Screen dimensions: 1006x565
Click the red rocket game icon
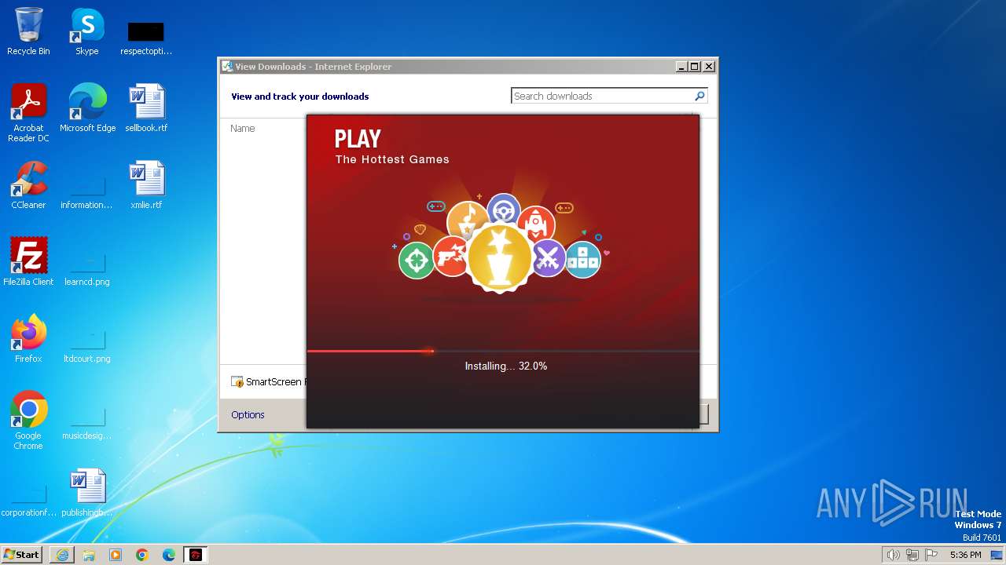pos(536,224)
